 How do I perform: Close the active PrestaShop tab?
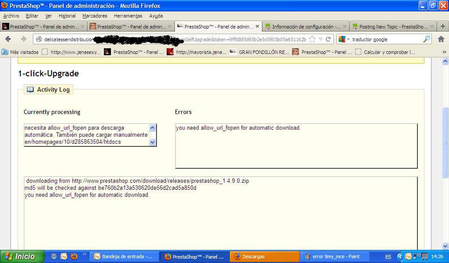[257, 26]
